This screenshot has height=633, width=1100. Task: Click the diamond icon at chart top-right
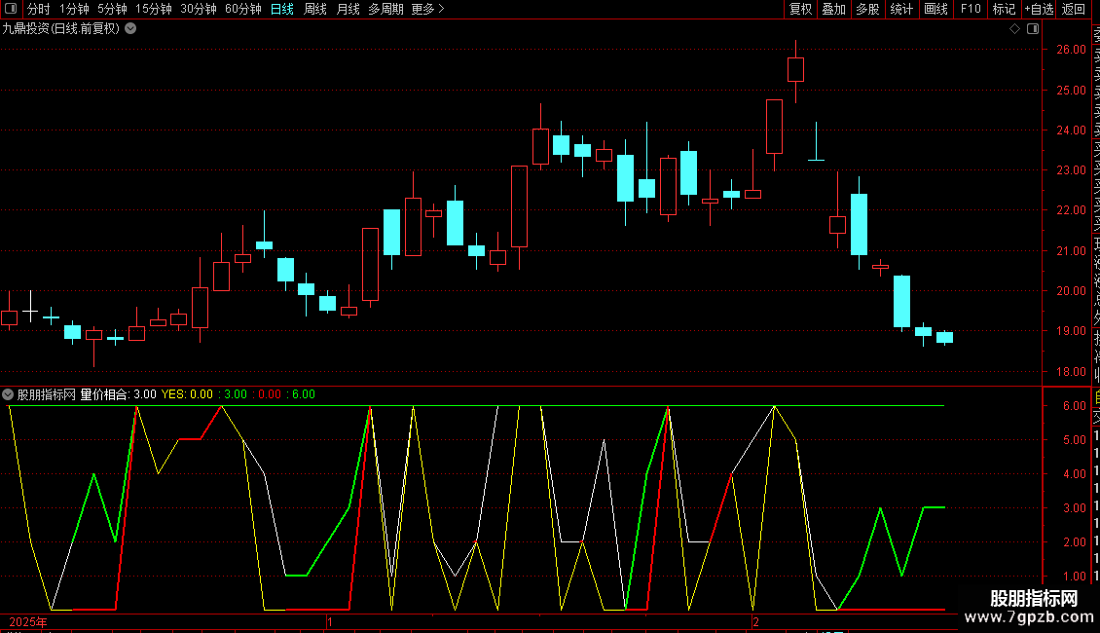1014,29
